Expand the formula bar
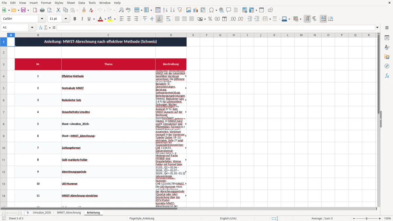 tap(377, 28)
